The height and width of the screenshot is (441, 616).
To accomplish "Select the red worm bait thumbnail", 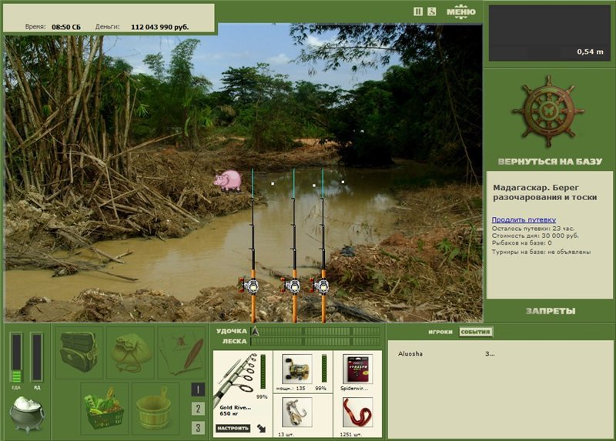I will point(357,412).
